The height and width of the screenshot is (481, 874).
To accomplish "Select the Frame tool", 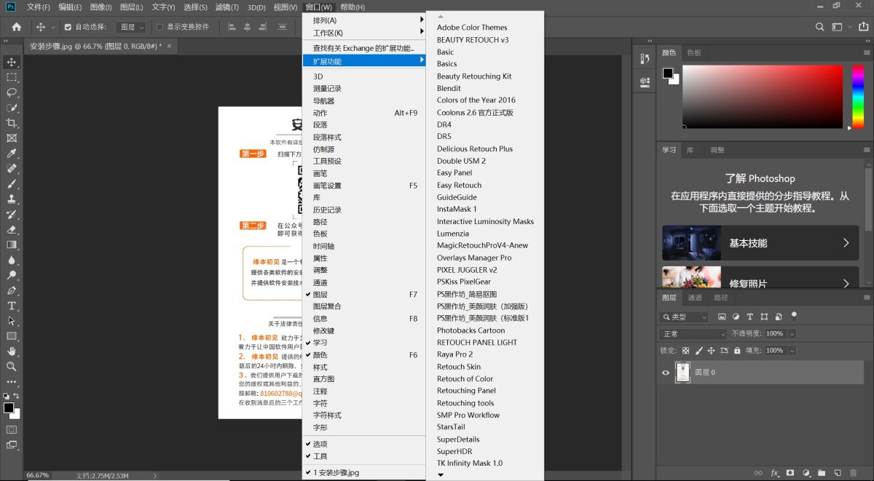I will (12, 138).
